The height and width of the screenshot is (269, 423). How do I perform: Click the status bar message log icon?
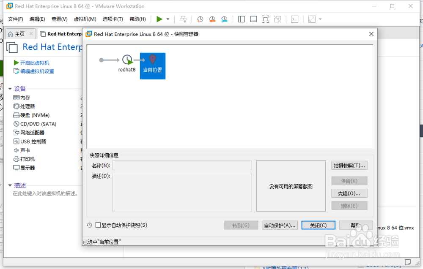408,262
